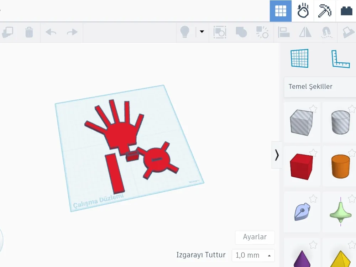Pick the striped hole cylinder shape
This screenshot has height=267, width=356.
[x=341, y=122]
